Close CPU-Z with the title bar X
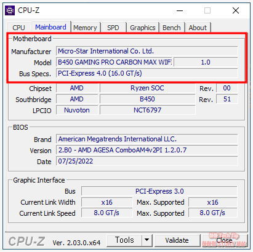 click(x=236, y=10)
